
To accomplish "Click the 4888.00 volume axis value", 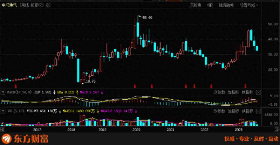I will tap(271, 115).
